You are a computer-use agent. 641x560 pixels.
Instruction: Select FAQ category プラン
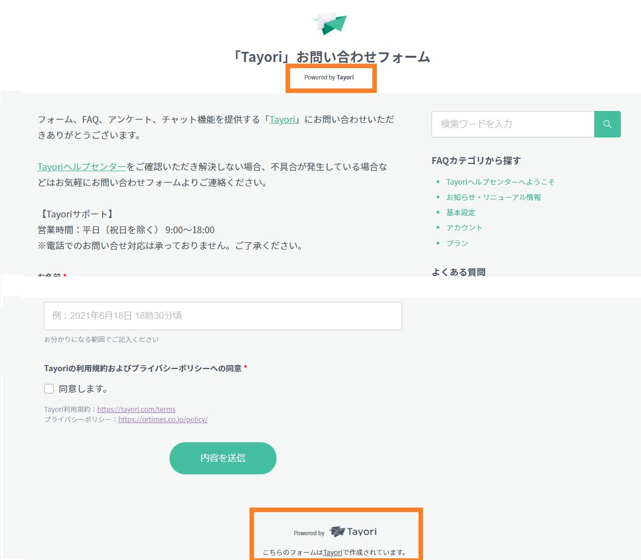pos(457,243)
